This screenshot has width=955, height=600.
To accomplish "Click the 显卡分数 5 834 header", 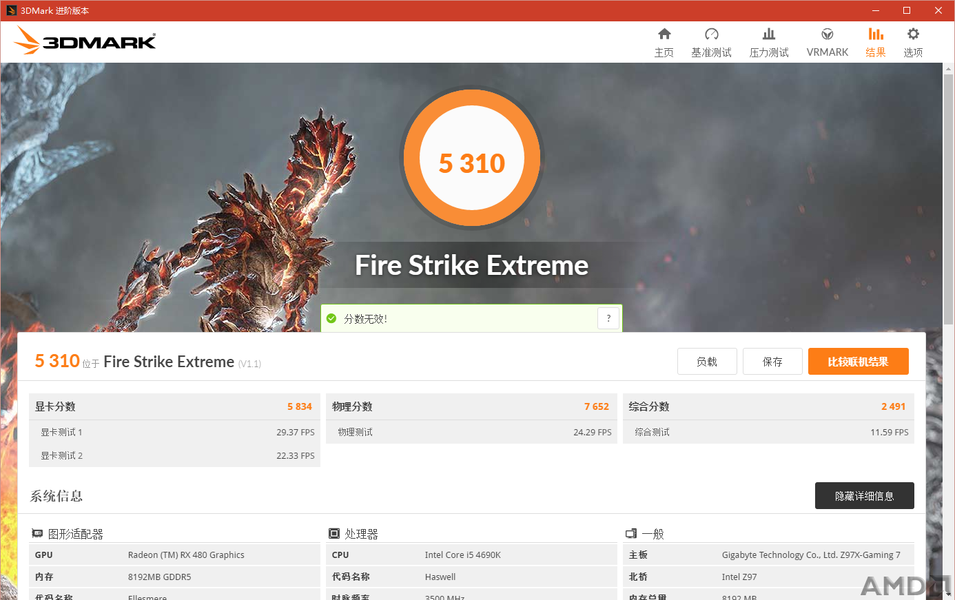I will coord(174,406).
